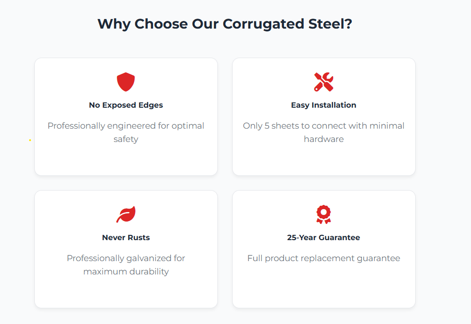Click the "25-Year Guarantee" heading
The image size is (471, 324).
click(x=324, y=237)
